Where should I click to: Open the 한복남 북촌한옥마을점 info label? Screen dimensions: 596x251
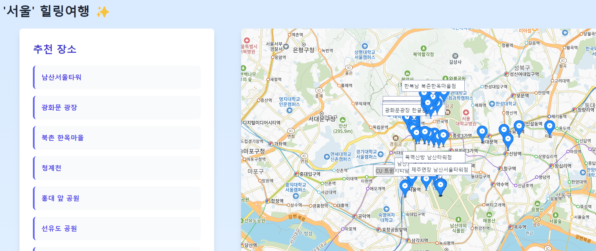433,86
